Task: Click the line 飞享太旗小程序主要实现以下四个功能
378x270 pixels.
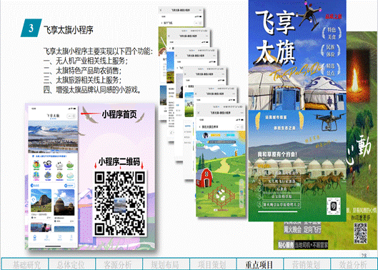Action: (x=98, y=51)
